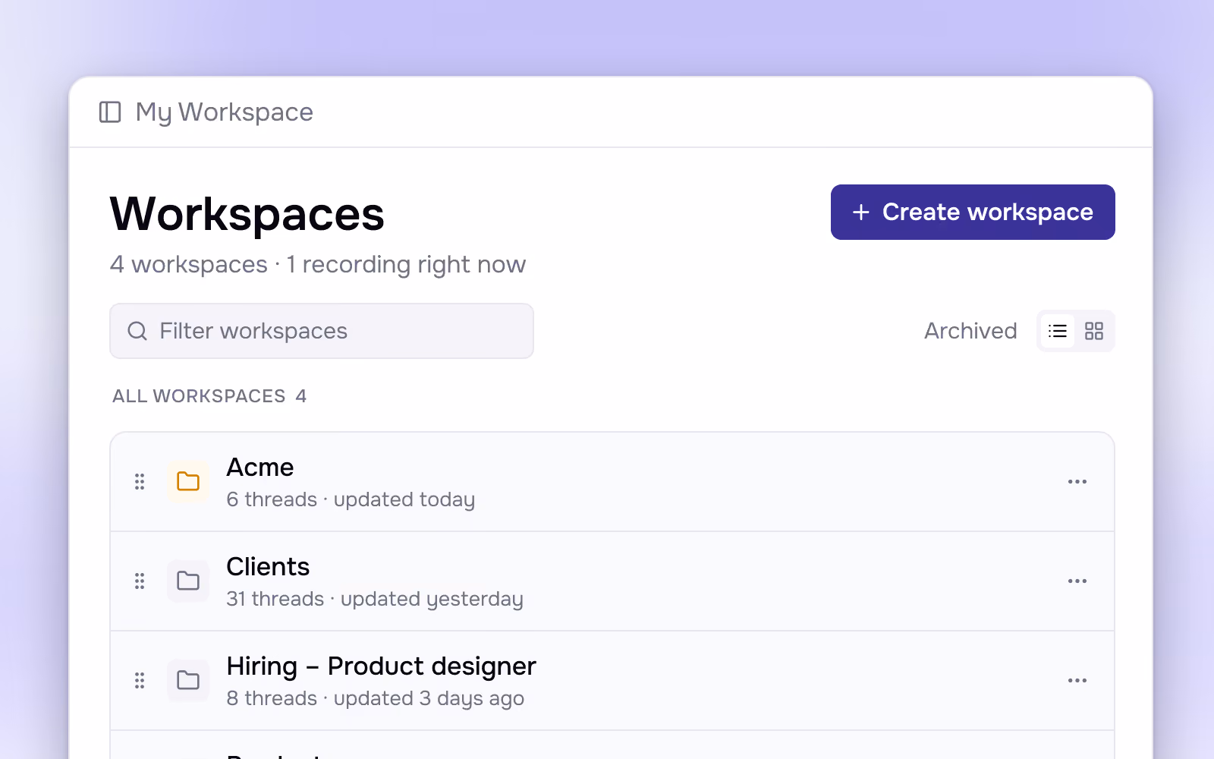Click the Clients folder icon

pos(188,581)
